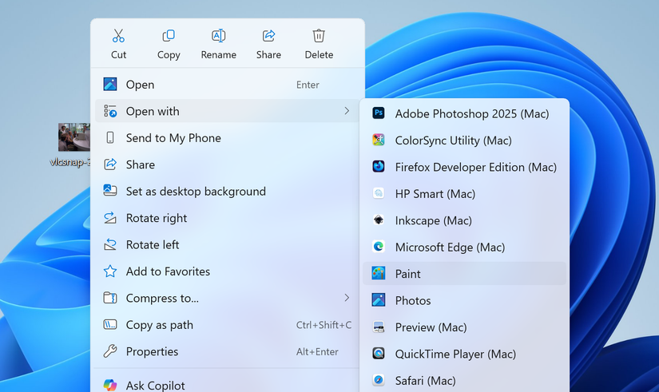Click the Copy icon in context menu
Viewport: 659px width, 392px height.
(x=169, y=36)
